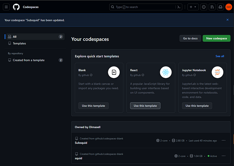Use the Blank template button
The width and height of the screenshot is (234, 166).
point(93,106)
